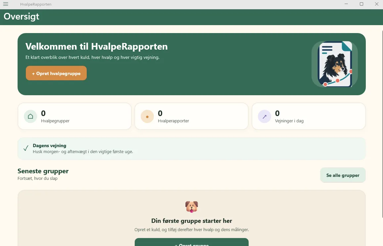Select the Hvalperapporter label in the second stat card
Screen dimensions: 383x246
point(173,121)
